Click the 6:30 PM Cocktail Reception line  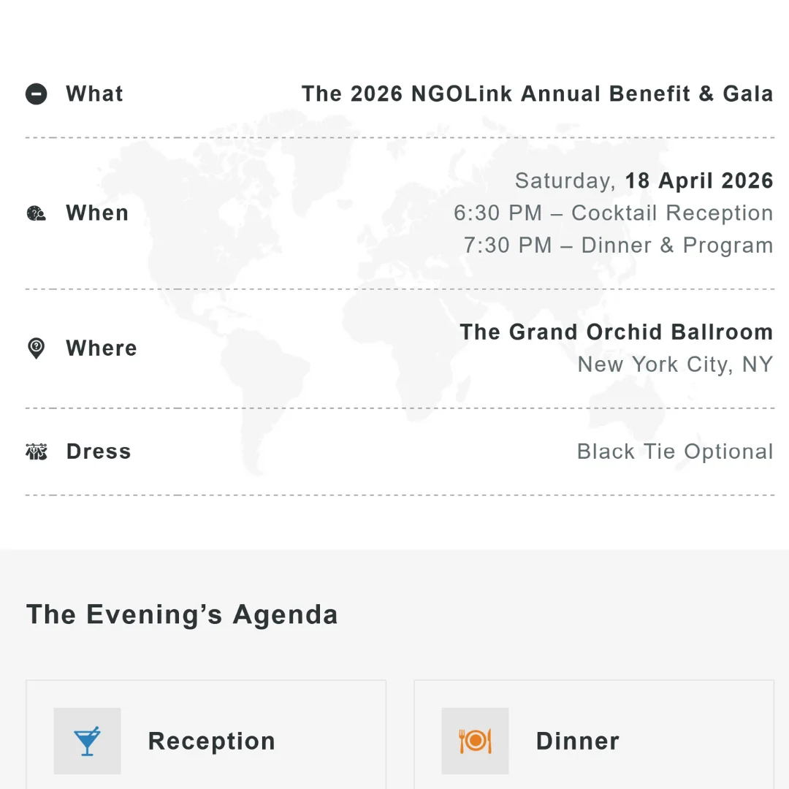tap(613, 213)
